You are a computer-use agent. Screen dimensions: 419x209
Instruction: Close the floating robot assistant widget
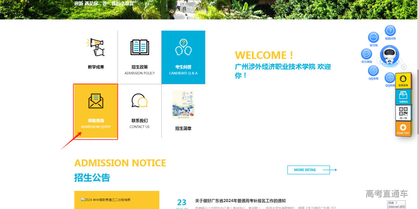coord(404,67)
